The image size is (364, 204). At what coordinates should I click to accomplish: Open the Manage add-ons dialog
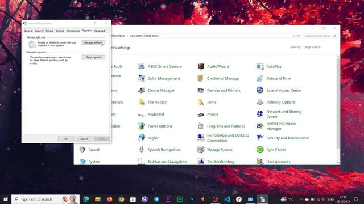(x=93, y=42)
